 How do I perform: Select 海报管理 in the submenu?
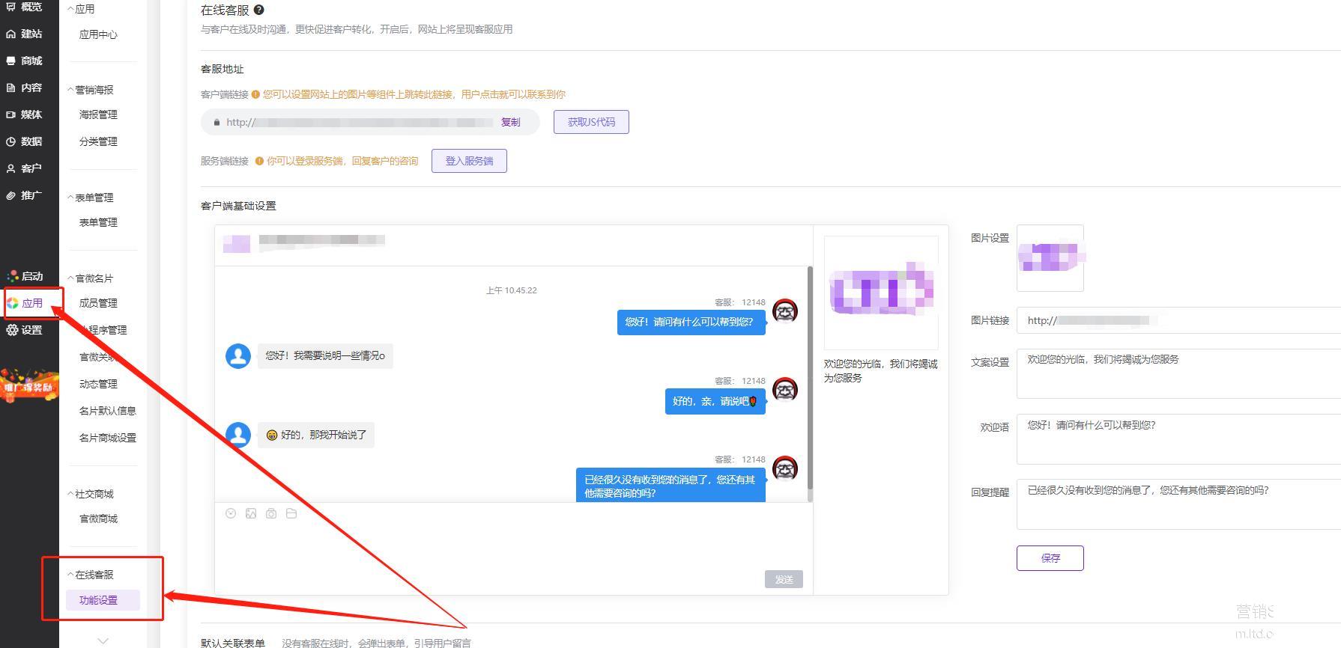click(x=98, y=114)
